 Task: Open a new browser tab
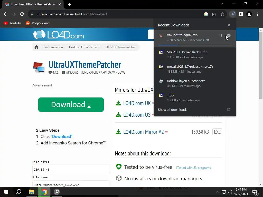point(69,4)
